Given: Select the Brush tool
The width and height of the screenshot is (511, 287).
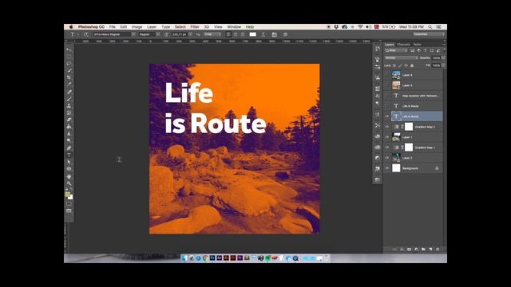Looking at the screenshot, I should click(x=69, y=99).
